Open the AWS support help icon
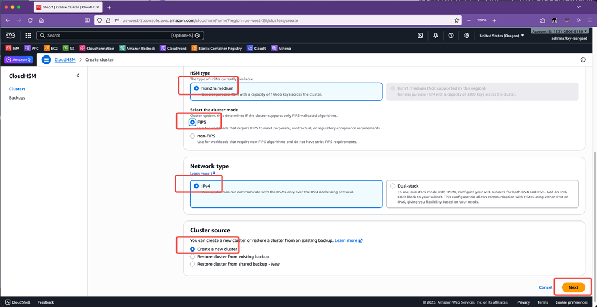The width and height of the screenshot is (597, 307). click(x=451, y=36)
